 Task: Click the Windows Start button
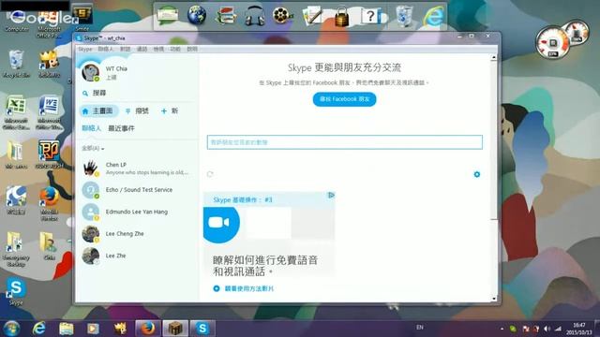pos(12,329)
